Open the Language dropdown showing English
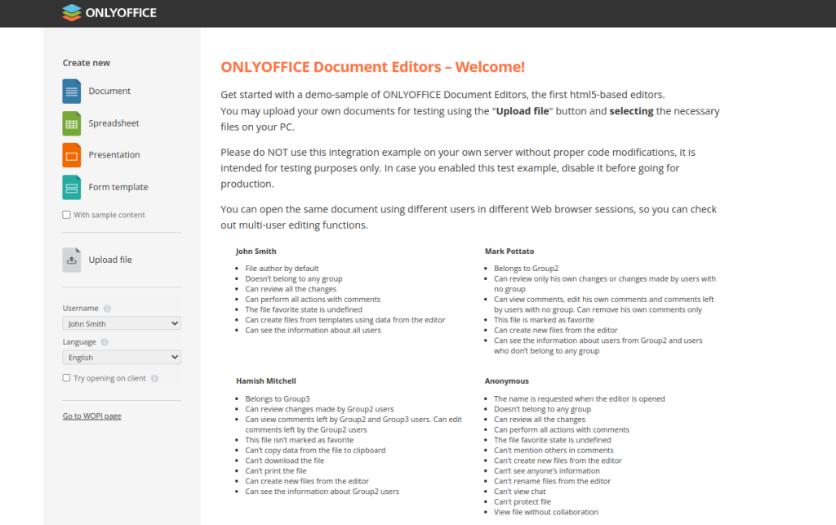Image resolution: width=836 pixels, height=525 pixels. click(121, 357)
